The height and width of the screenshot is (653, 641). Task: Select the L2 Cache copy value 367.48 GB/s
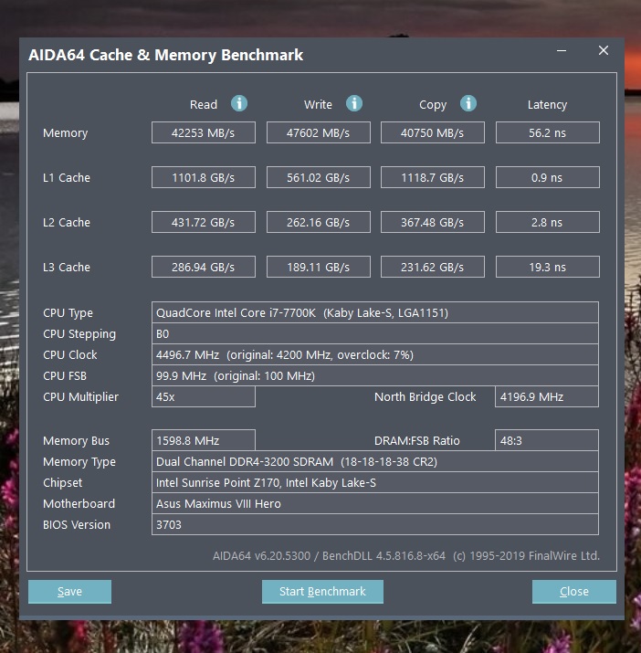click(x=432, y=222)
